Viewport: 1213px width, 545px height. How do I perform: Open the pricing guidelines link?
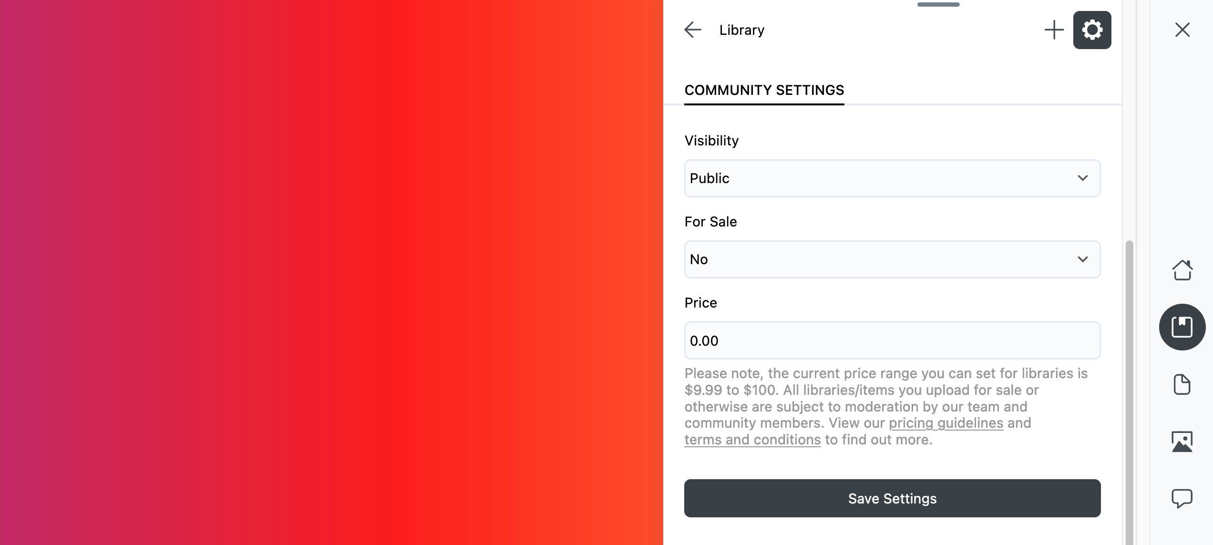point(946,423)
